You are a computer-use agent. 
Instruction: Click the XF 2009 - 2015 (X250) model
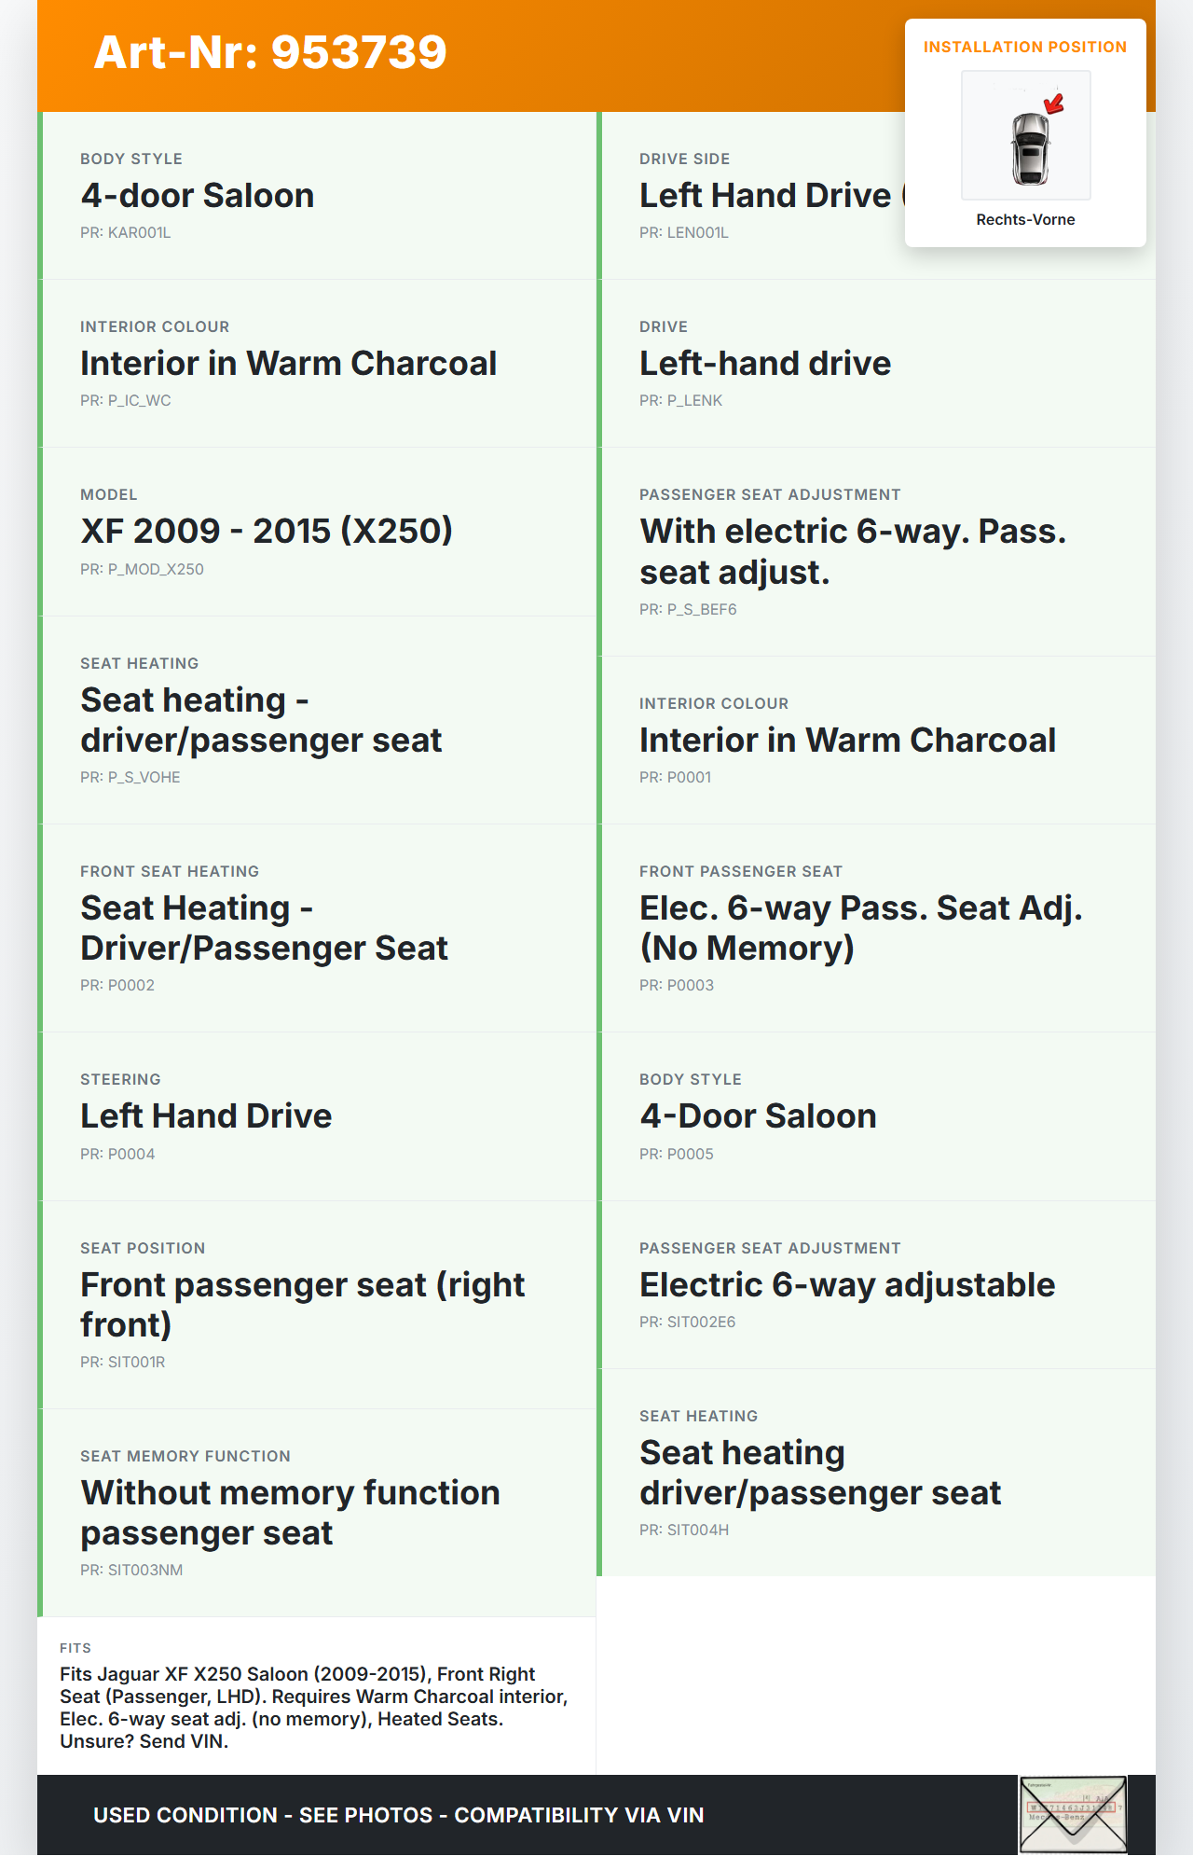(x=267, y=532)
